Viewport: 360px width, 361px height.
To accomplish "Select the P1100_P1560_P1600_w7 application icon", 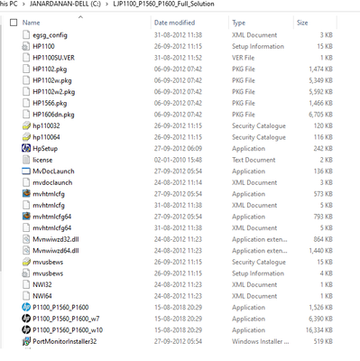I will click(x=26, y=319).
